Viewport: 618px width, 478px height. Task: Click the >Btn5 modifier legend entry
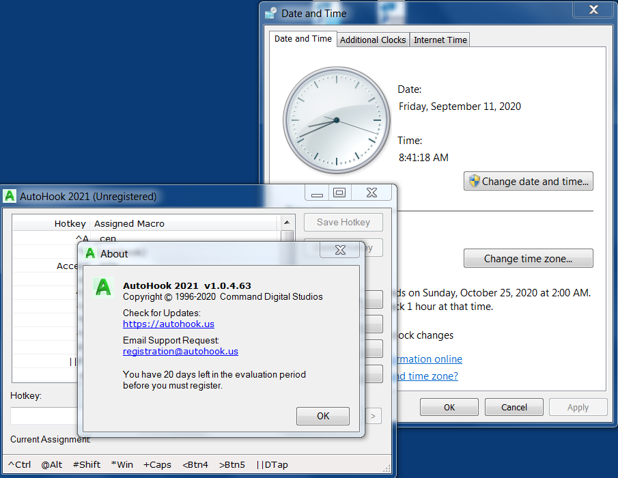click(232, 464)
